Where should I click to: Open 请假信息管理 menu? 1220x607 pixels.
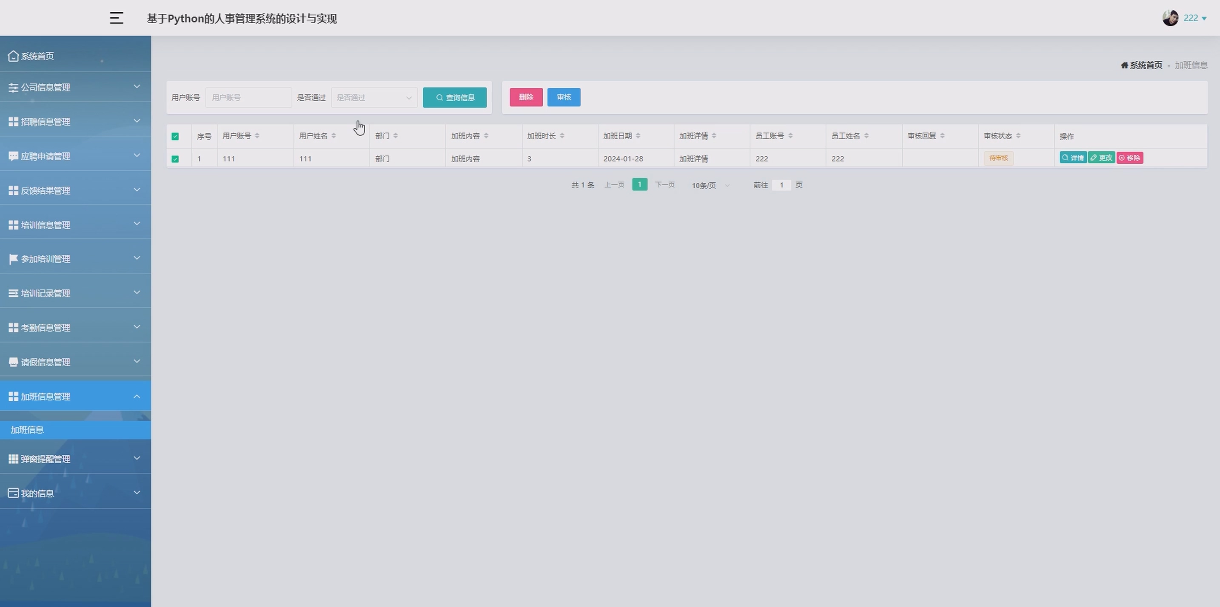pyautogui.click(x=75, y=362)
